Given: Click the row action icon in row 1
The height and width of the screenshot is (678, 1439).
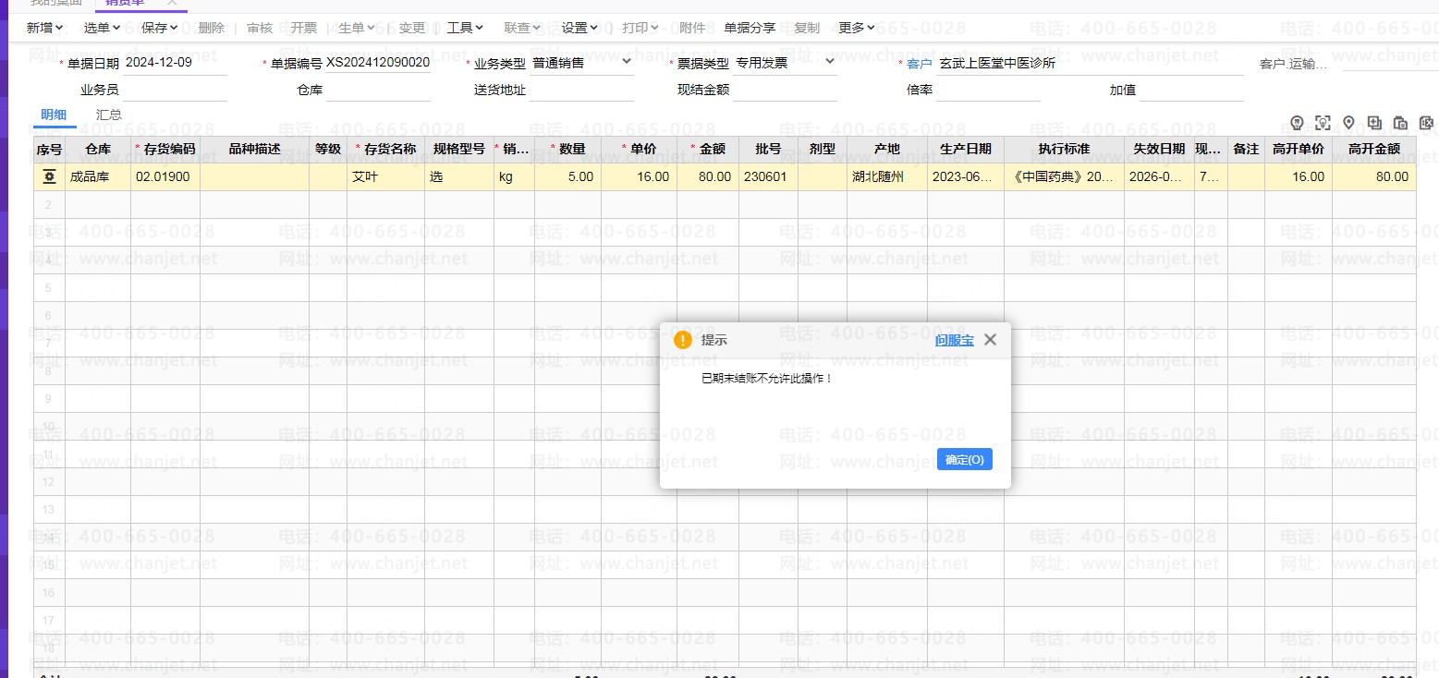Looking at the screenshot, I should 49,176.
